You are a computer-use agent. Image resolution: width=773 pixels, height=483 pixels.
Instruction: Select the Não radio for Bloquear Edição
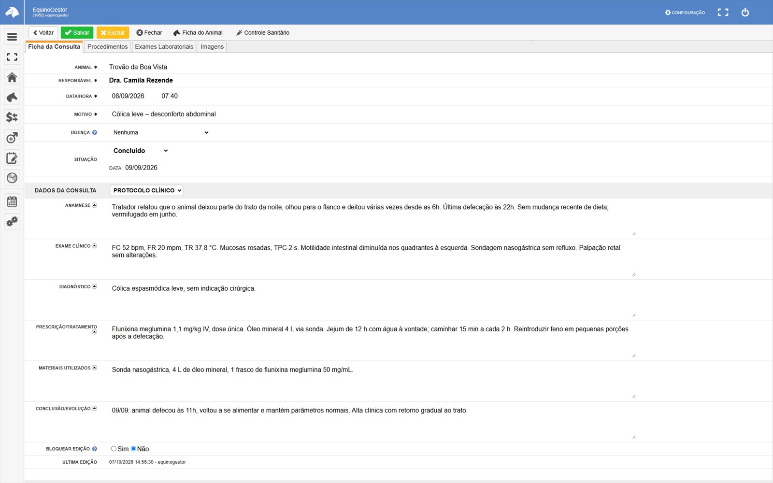click(x=133, y=449)
